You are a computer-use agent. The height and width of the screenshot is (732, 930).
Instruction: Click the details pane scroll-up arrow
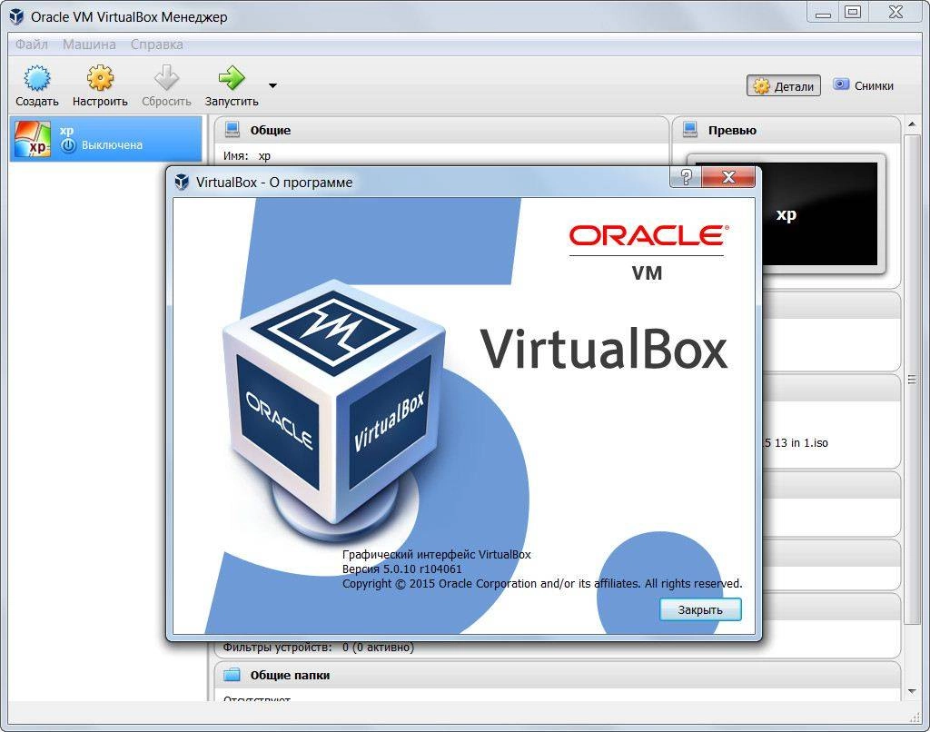[x=912, y=124]
